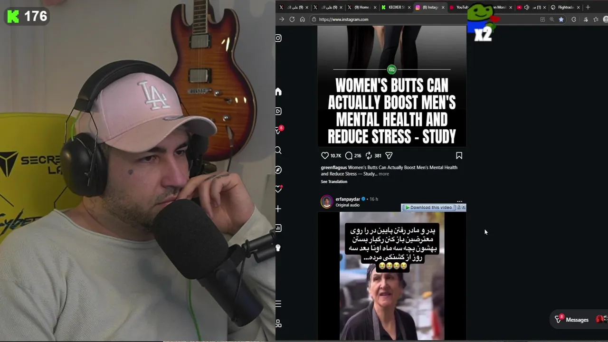Click the 381 reposts count

[378, 156]
